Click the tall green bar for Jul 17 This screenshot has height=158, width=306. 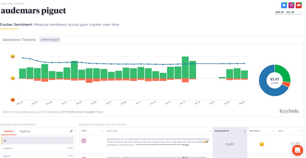tap(185, 67)
